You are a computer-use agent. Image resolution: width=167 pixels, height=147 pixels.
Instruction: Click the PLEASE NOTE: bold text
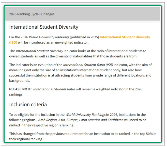(21, 89)
